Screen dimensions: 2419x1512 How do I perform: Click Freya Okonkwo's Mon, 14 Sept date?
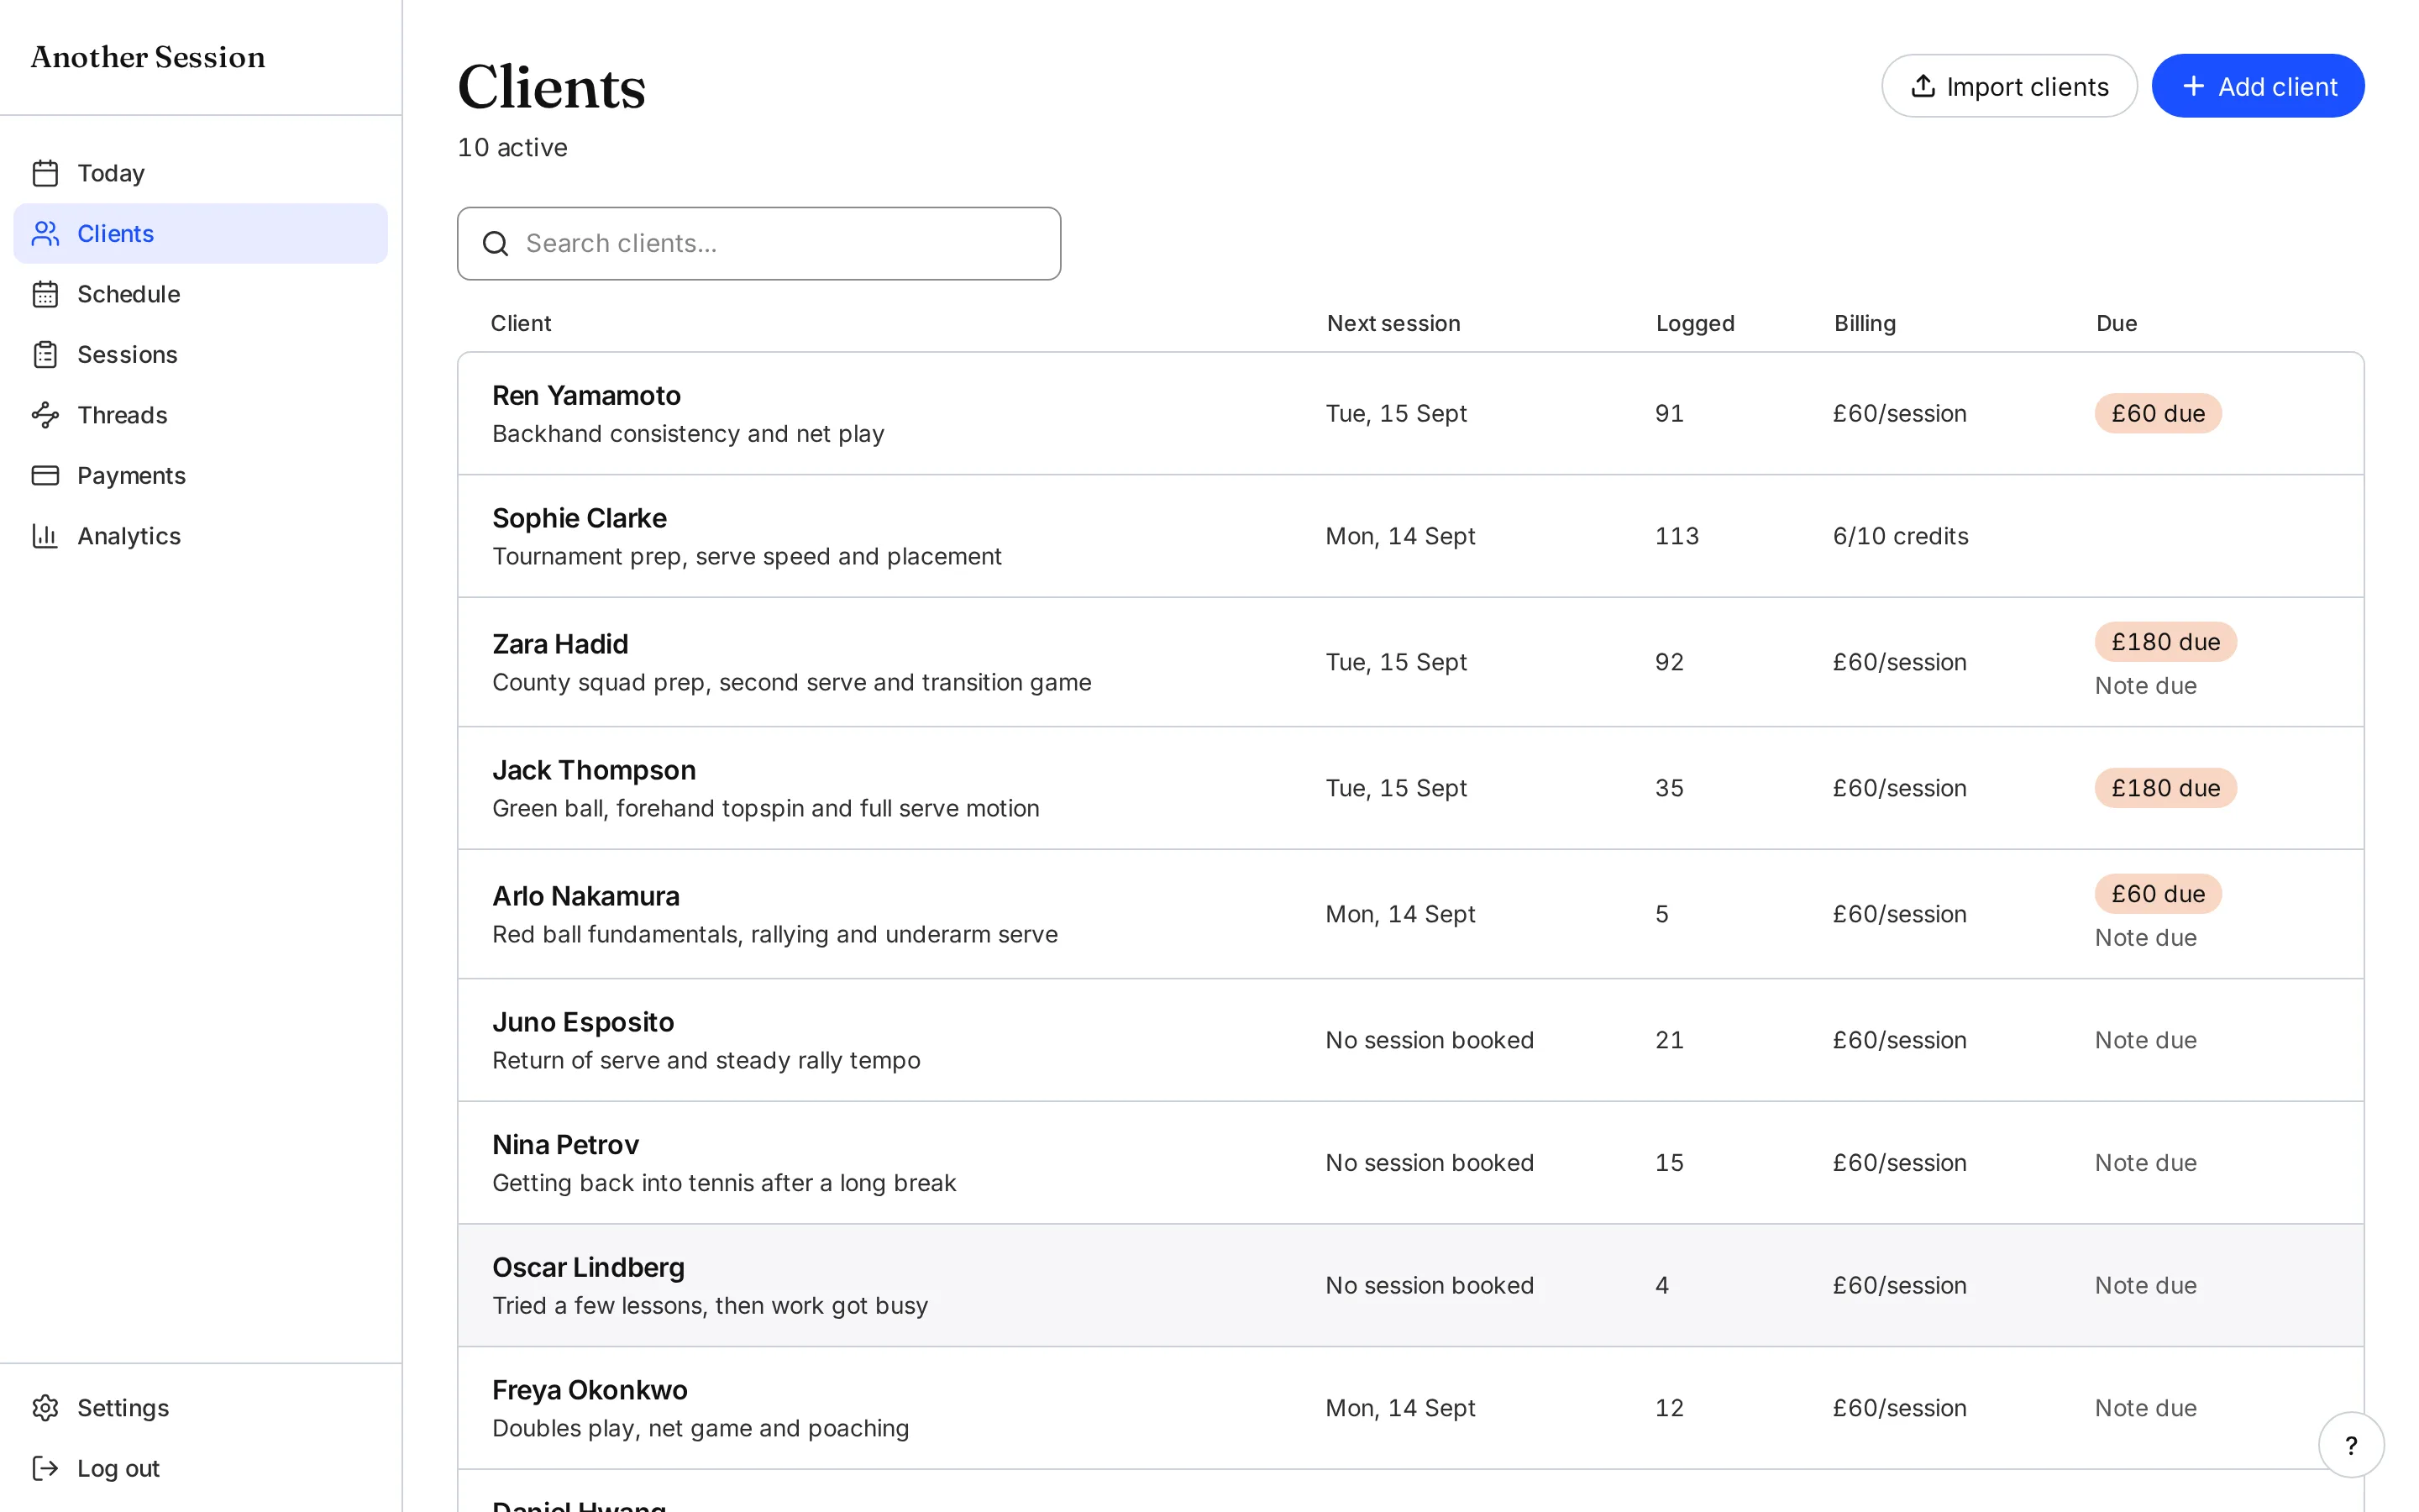(1400, 1408)
